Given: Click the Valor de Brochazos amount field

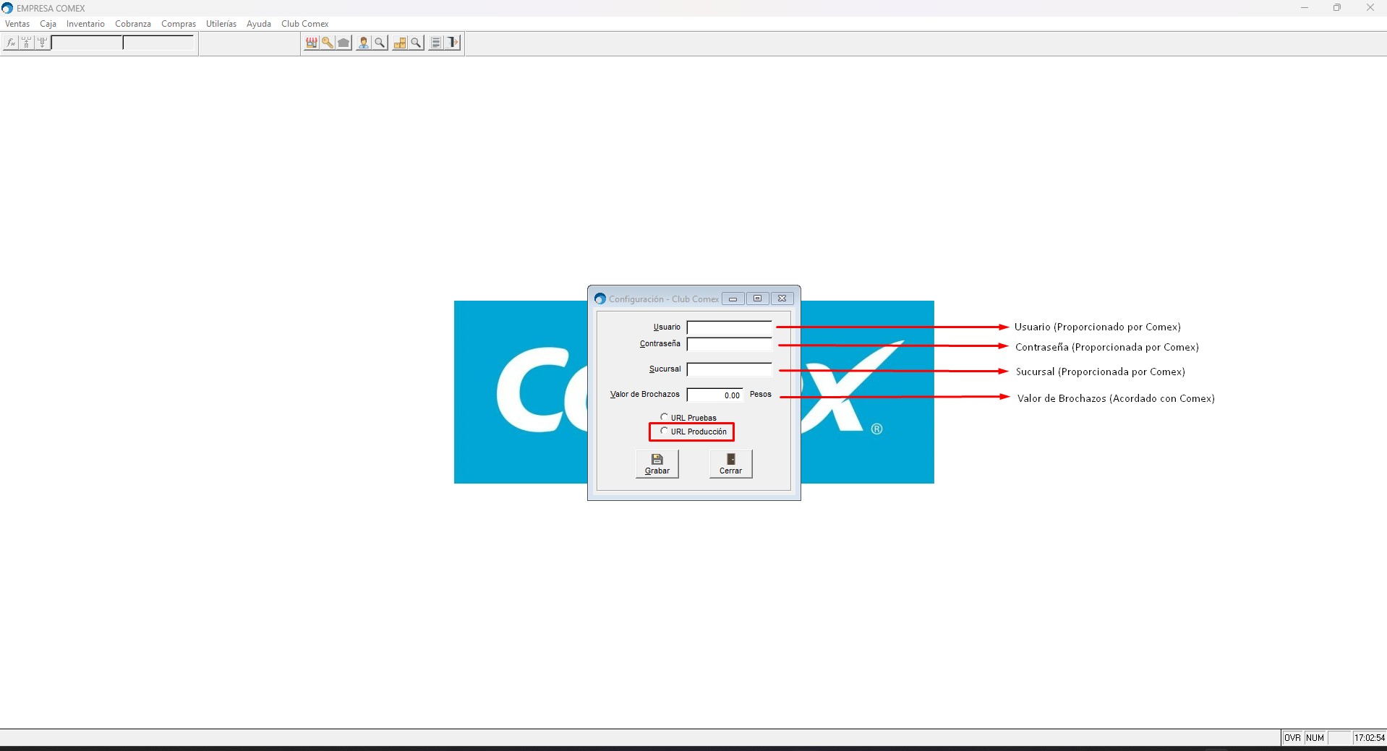Looking at the screenshot, I should pos(714,395).
